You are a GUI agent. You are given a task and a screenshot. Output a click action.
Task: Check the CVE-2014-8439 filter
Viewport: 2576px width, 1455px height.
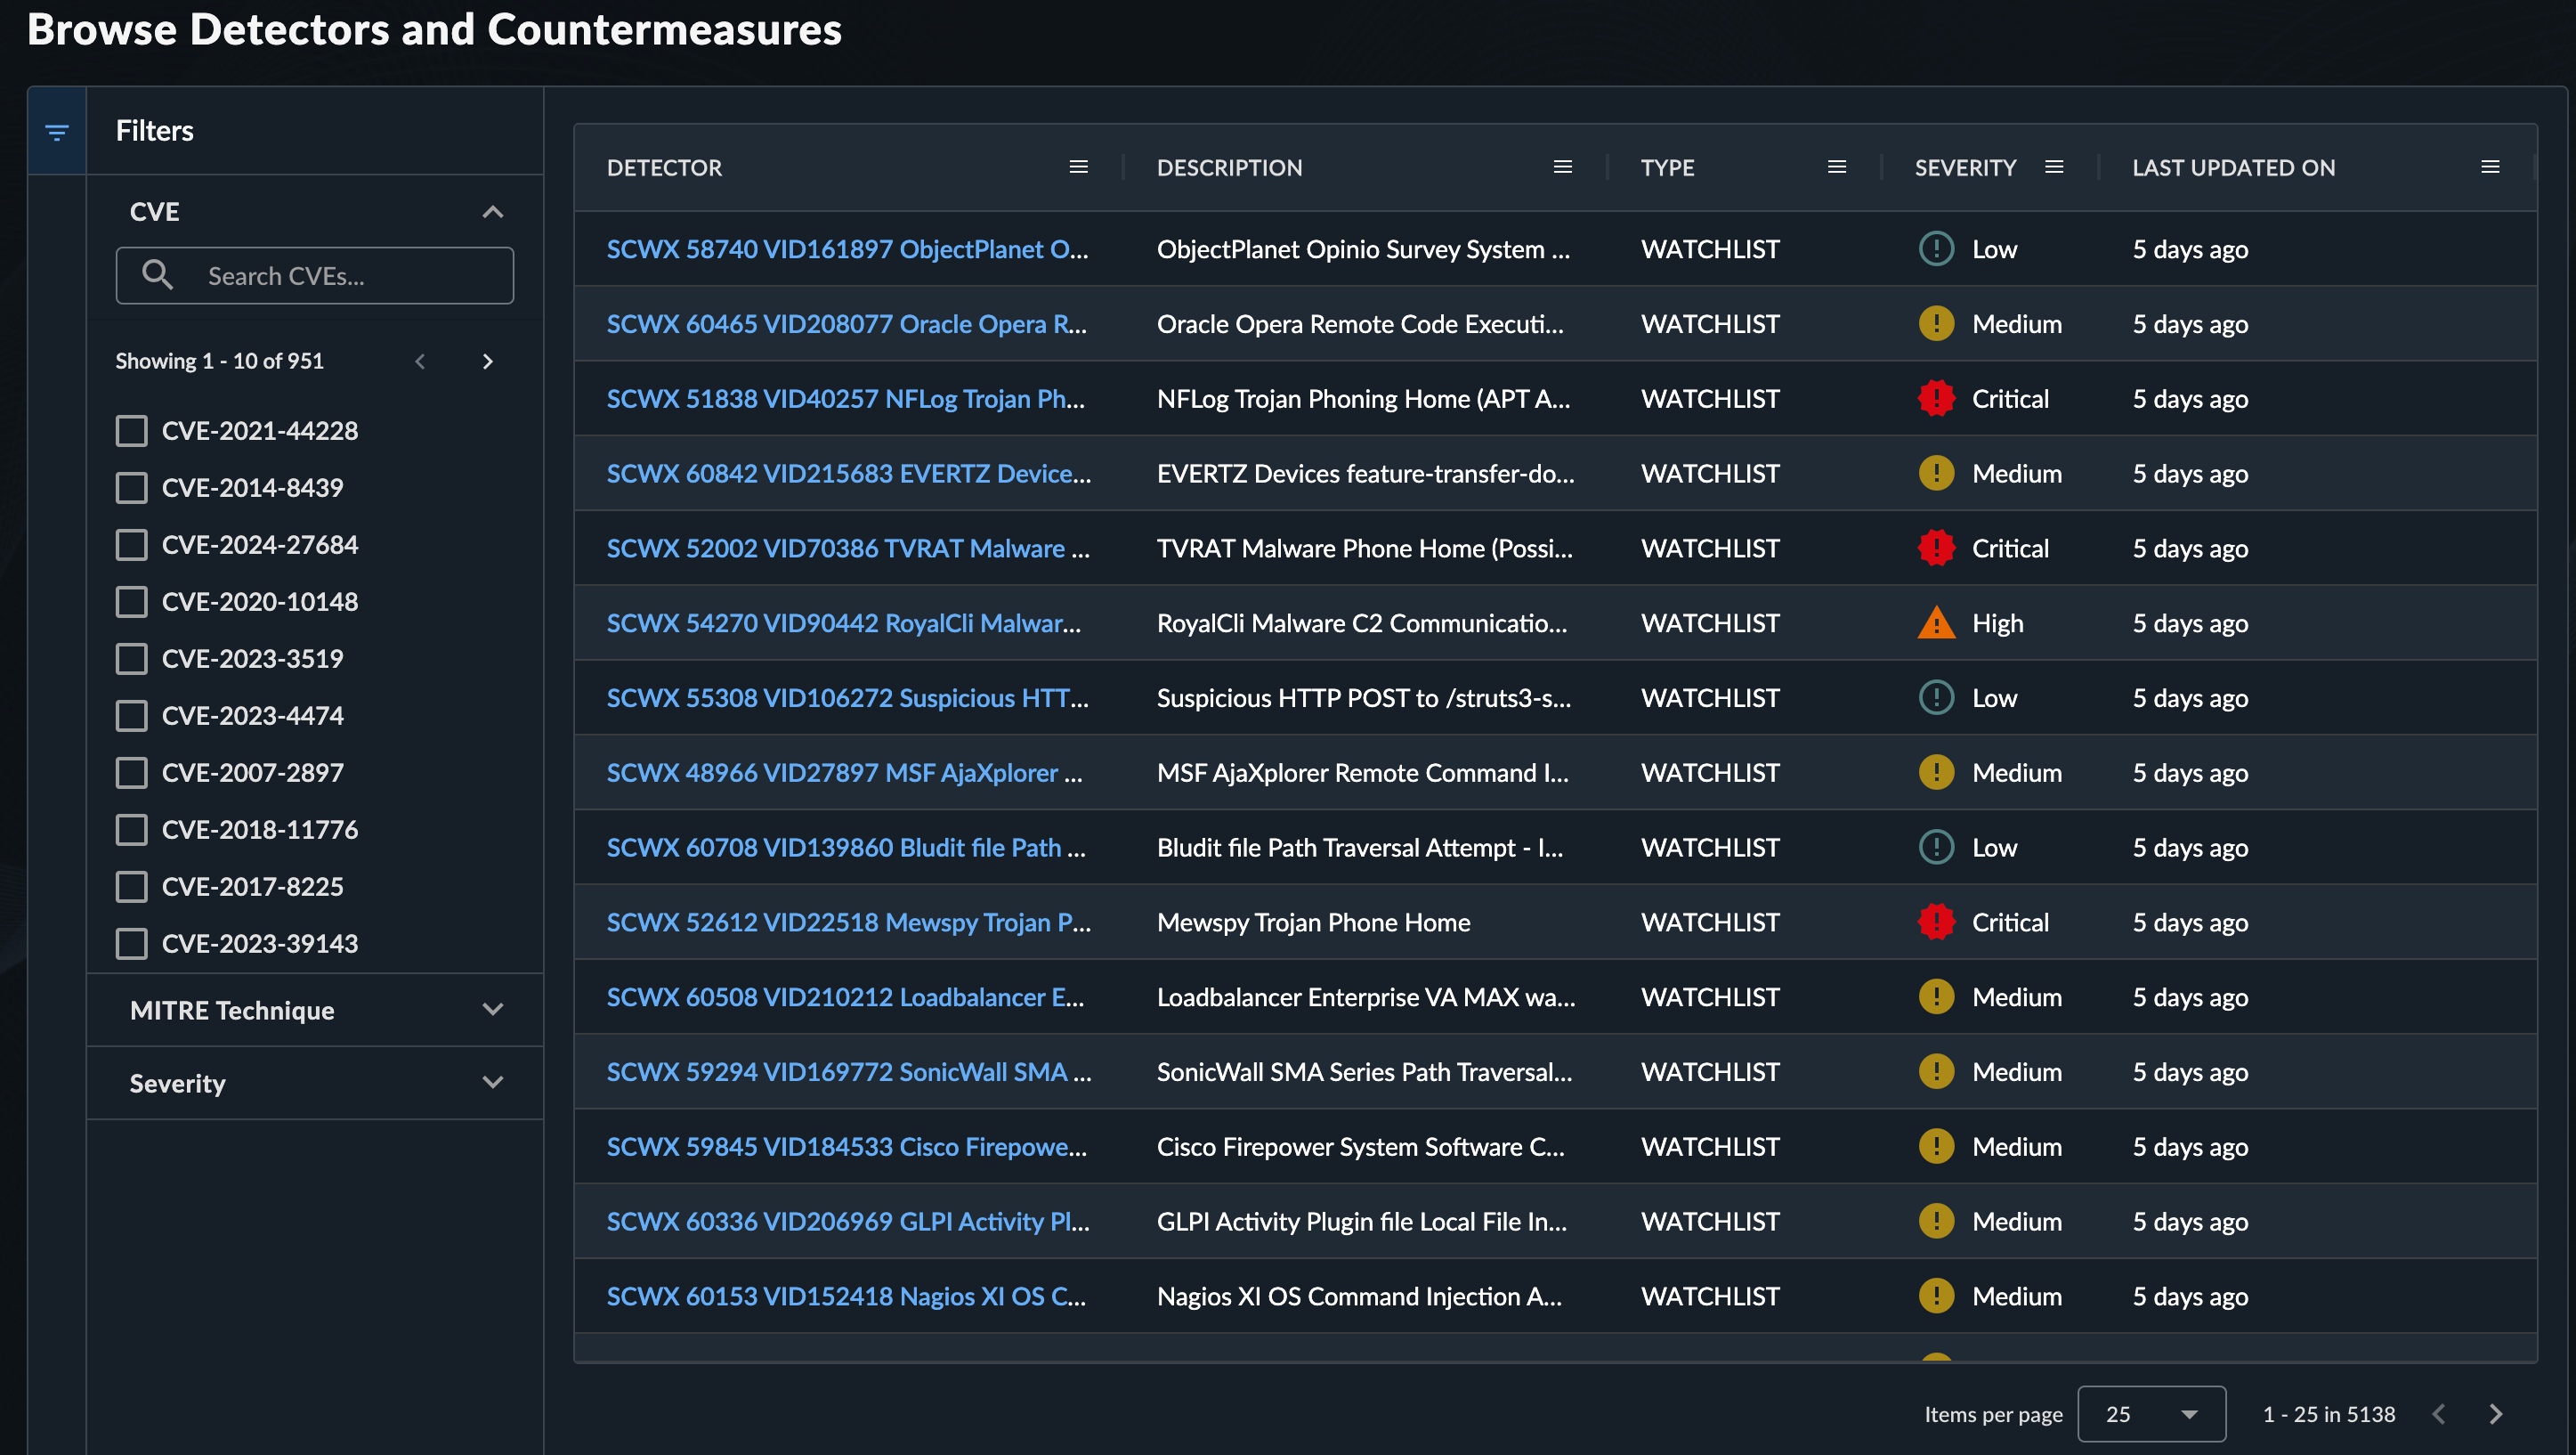(131, 488)
